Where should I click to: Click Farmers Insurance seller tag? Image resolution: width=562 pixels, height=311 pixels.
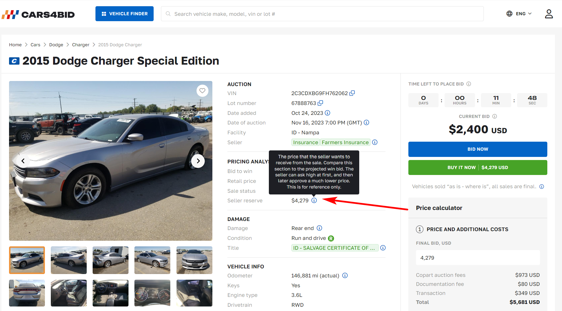click(345, 142)
